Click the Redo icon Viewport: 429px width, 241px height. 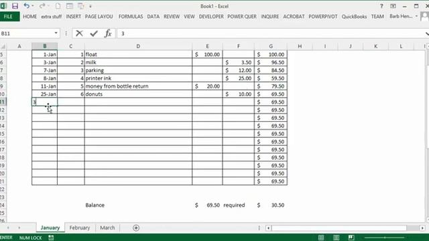pos(42,6)
